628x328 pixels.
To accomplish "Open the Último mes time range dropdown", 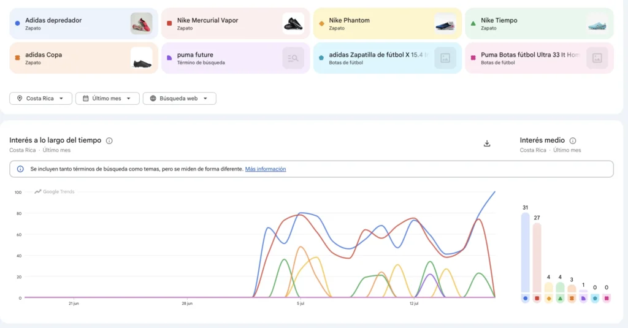I will 107,98.
